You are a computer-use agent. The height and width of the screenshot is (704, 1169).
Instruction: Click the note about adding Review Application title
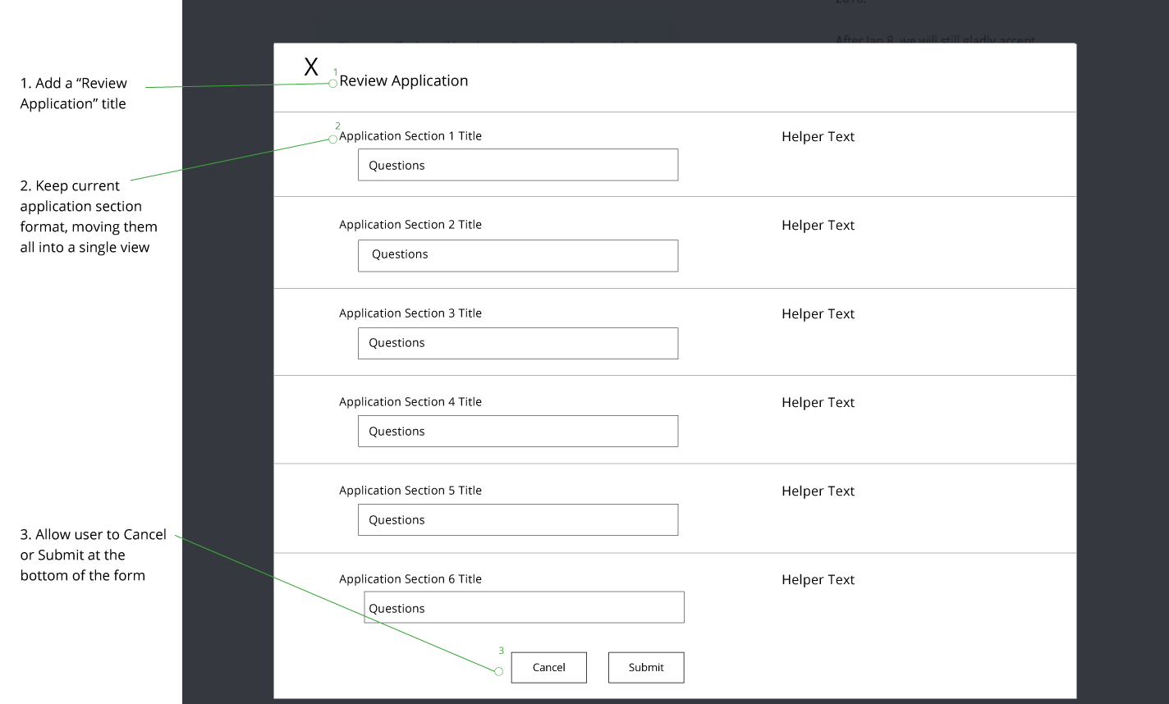[74, 94]
